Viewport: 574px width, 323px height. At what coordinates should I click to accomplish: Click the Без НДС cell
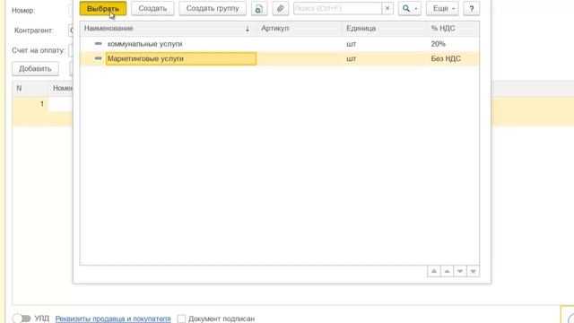pyautogui.click(x=453, y=58)
